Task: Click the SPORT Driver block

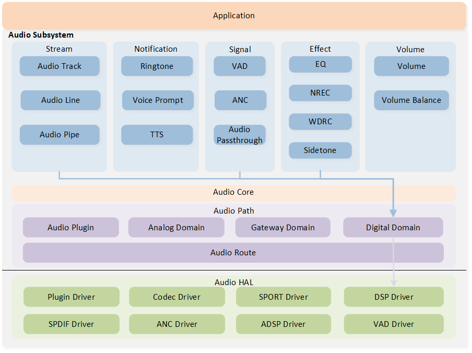Action: (x=284, y=297)
